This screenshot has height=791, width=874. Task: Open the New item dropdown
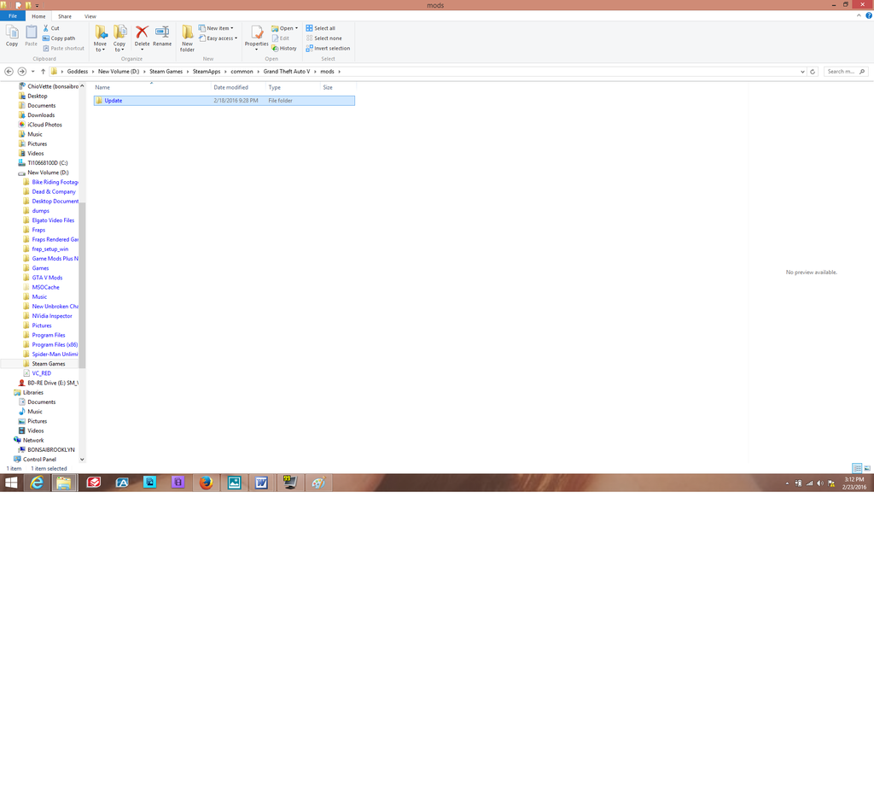tap(219, 28)
